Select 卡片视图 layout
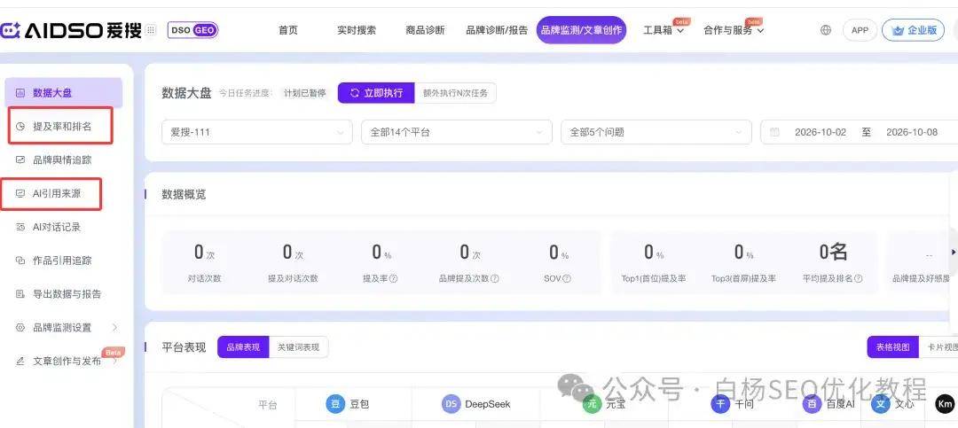958x428 pixels. click(938, 346)
